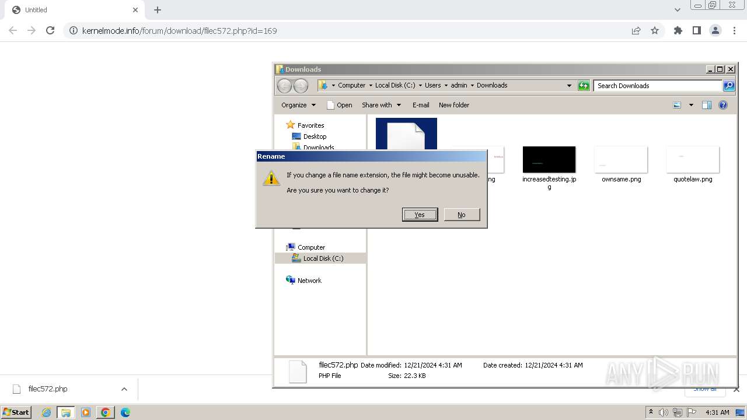Toggle the preview pane
The image size is (747, 420).
(707, 105)
